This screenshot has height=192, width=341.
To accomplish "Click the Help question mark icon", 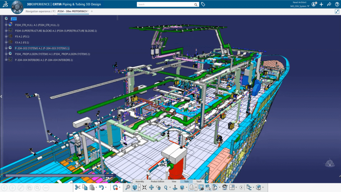I will 337,5.
